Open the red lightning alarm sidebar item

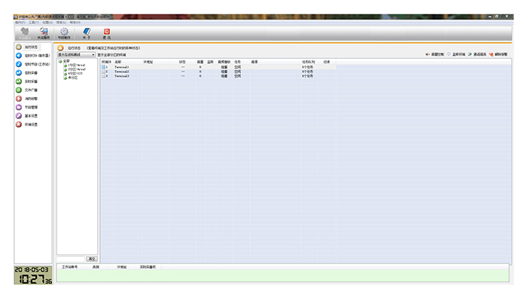[x=19, y=99]
